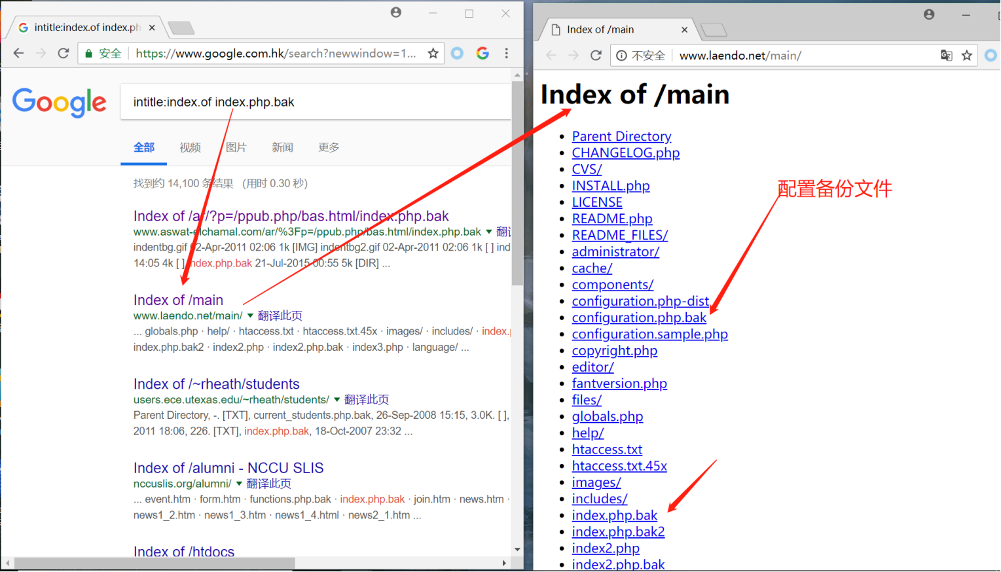The image size is (1001, 572).
Task: Open user profile icon in Index of /main window
Action: point(929,14)
